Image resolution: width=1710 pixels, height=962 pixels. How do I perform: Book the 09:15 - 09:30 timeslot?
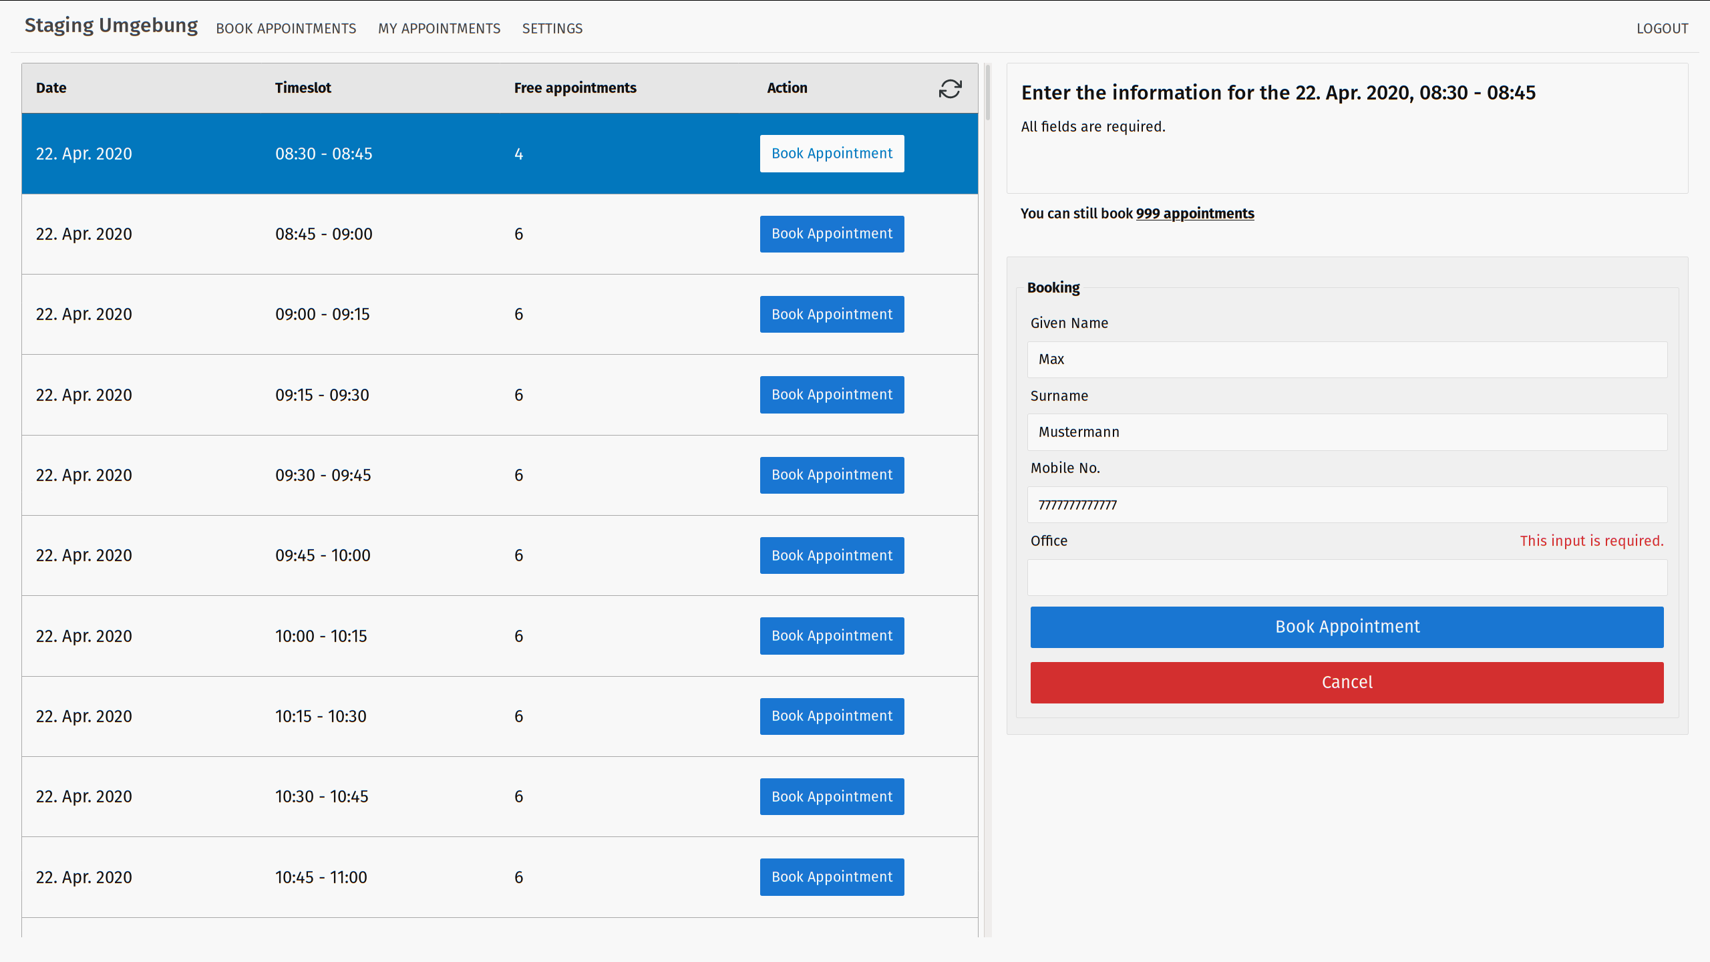(x=832, y=395)
